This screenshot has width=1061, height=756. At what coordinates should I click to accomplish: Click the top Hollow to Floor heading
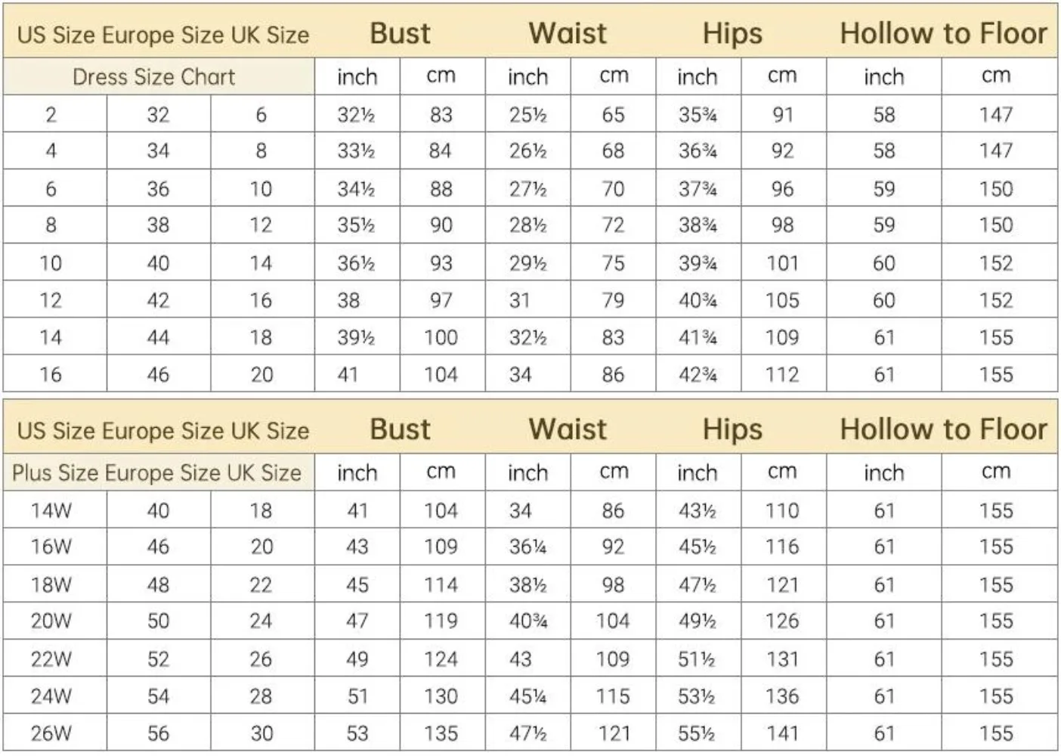(x=943, y=34)
